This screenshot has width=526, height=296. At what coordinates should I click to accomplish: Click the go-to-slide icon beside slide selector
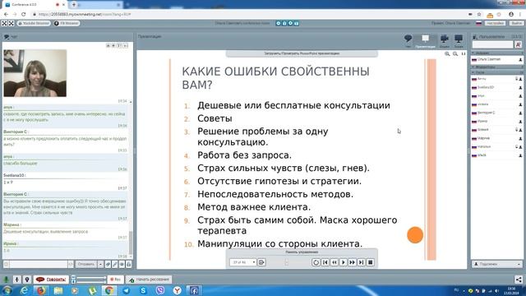tap(261, 262)
